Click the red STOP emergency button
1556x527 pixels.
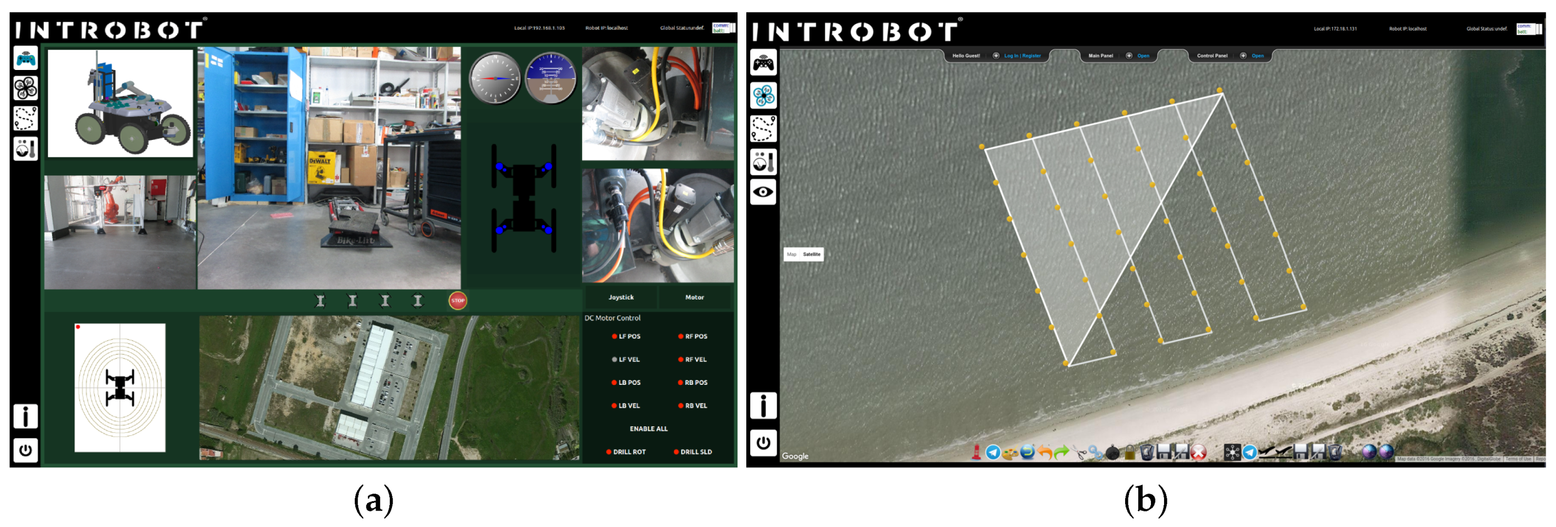tap(457, 300)
